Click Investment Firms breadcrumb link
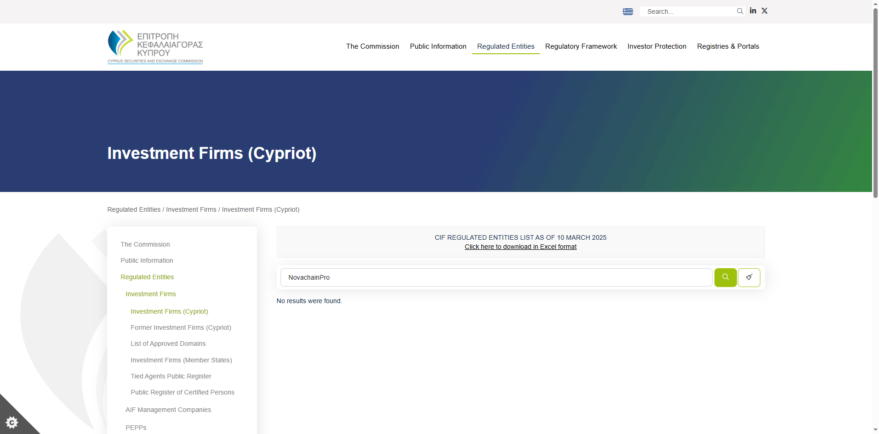This screenshot has width=879, height=434. (x=191, y=209)
